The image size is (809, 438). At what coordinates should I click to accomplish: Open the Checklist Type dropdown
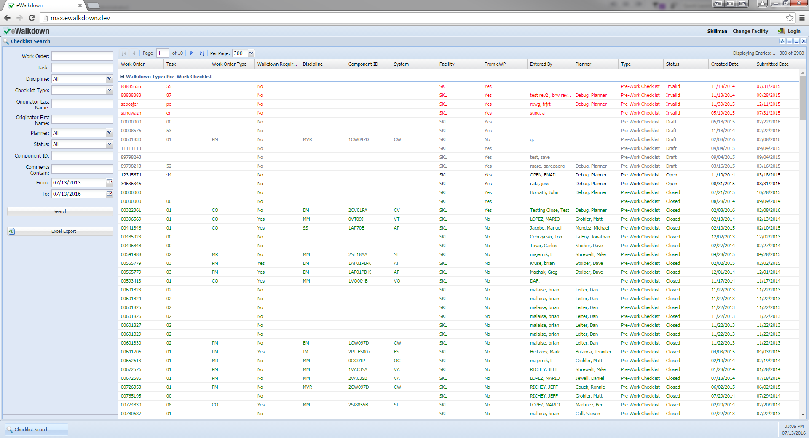point(109,90)
